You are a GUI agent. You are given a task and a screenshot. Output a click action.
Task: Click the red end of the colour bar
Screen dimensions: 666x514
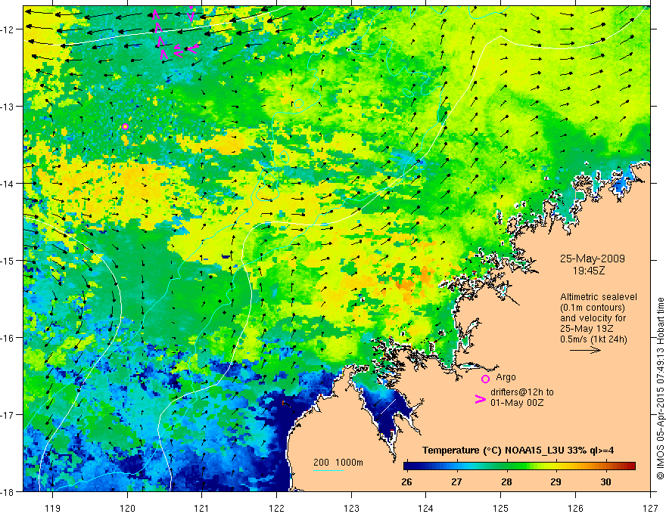[x=632, y=466]
